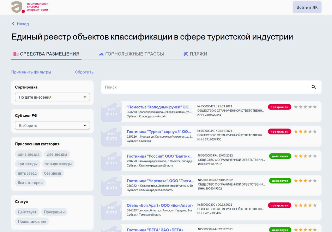
Task: Enable the "Приостановлен" status filter
Action: click(x=32, y=221)
